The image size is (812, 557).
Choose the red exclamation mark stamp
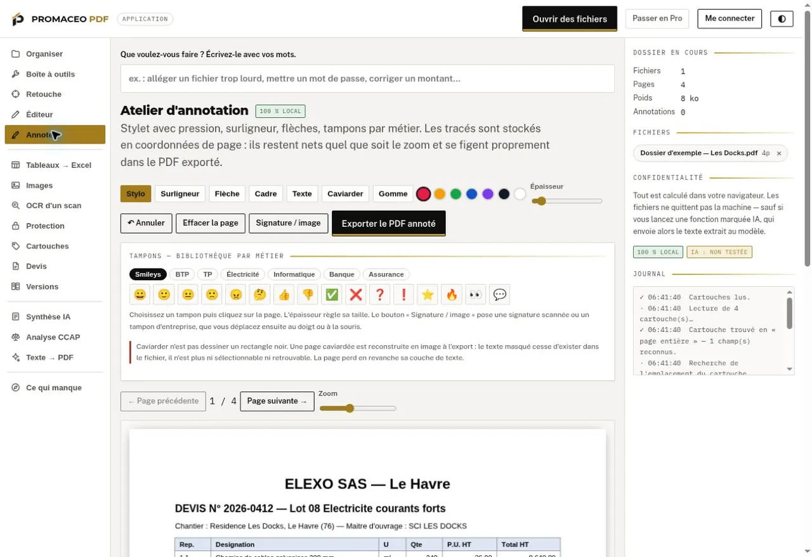click(x=403, y=295)
